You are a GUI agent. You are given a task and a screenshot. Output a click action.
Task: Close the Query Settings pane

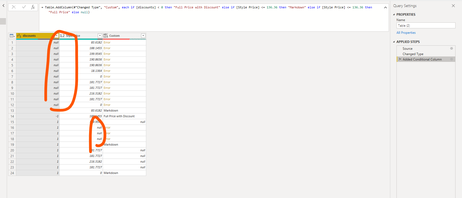tap(453, 6)
